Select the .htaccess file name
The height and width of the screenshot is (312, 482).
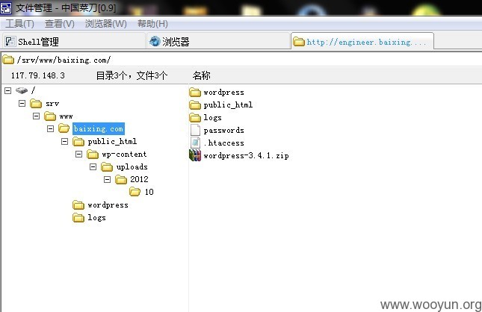[x=223, y=143]
